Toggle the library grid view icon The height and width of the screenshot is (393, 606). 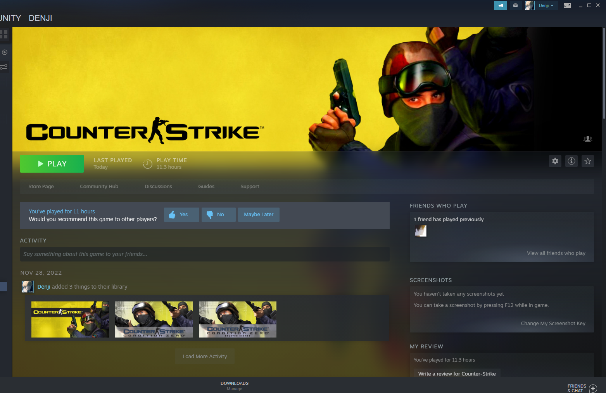[x=4, y=35]
